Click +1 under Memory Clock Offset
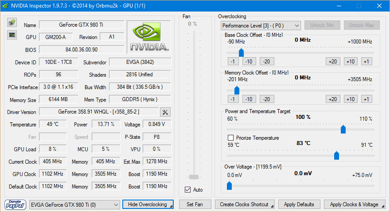Viewport: 390px width, 212px height. click(x=367, y=99)
